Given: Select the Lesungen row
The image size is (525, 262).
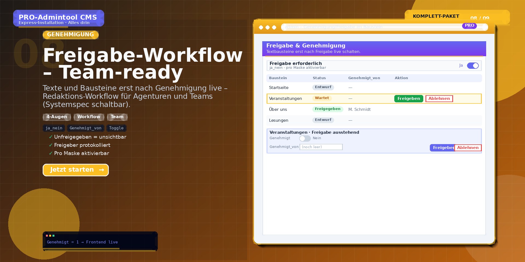Looking at the screenshot, I should (374, 120).
